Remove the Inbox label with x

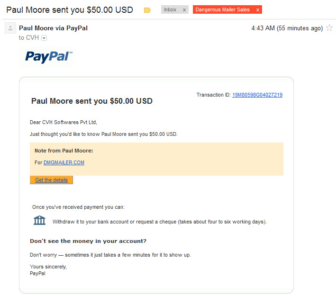pos(184,10)
